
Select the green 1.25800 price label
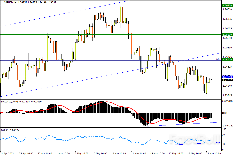pyautogui.click(x=227, y=34)
